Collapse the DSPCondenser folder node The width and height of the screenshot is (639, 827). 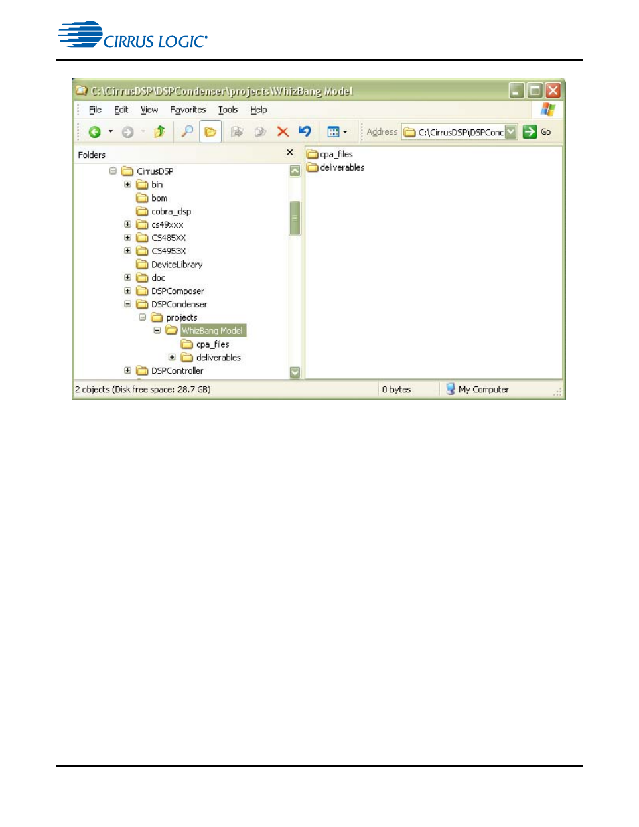pyautogui.click(x=127, y=304)
